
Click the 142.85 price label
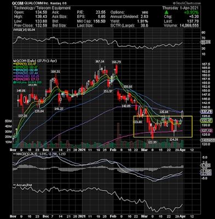click(126, 106)
